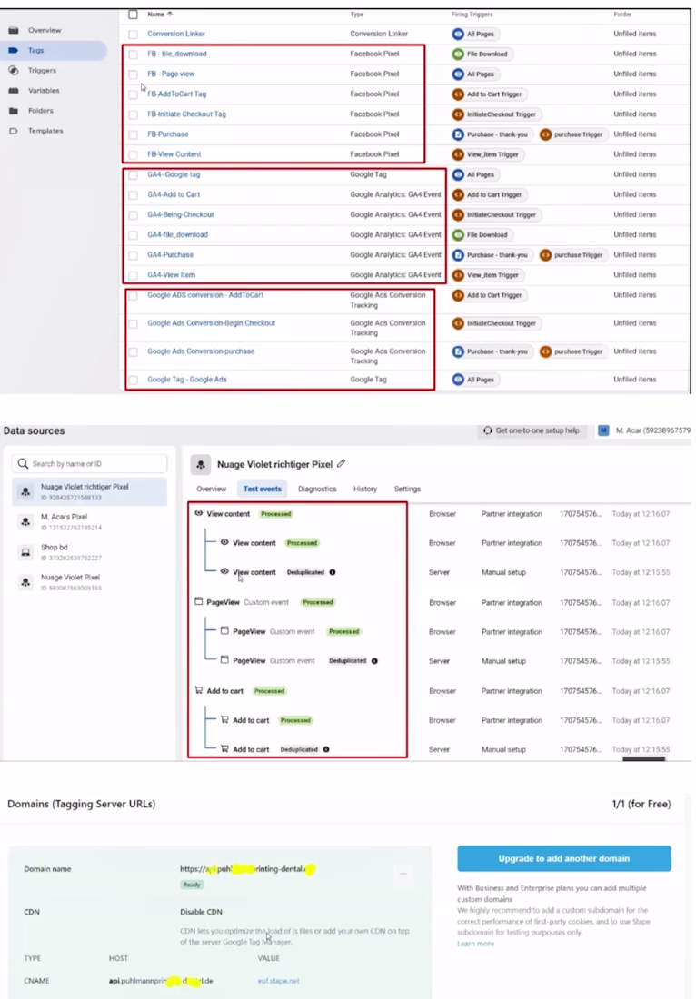Check the FB - Page view tag checkbox
696x999 pixels.
pos(134,74)
